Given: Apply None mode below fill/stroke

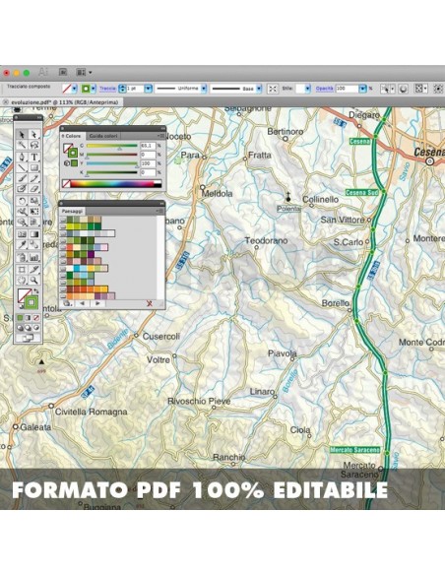Looking at the screenshot, I should 35,318.
